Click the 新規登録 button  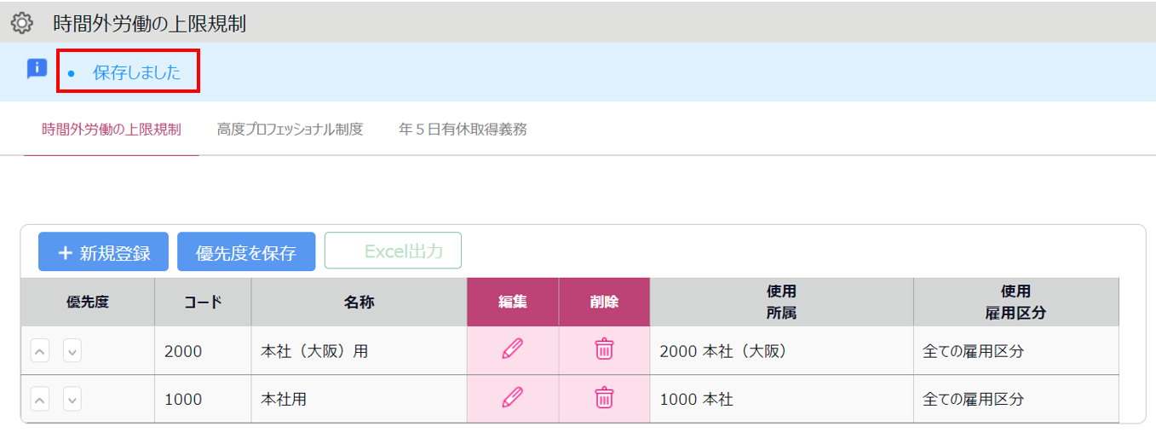103,252
